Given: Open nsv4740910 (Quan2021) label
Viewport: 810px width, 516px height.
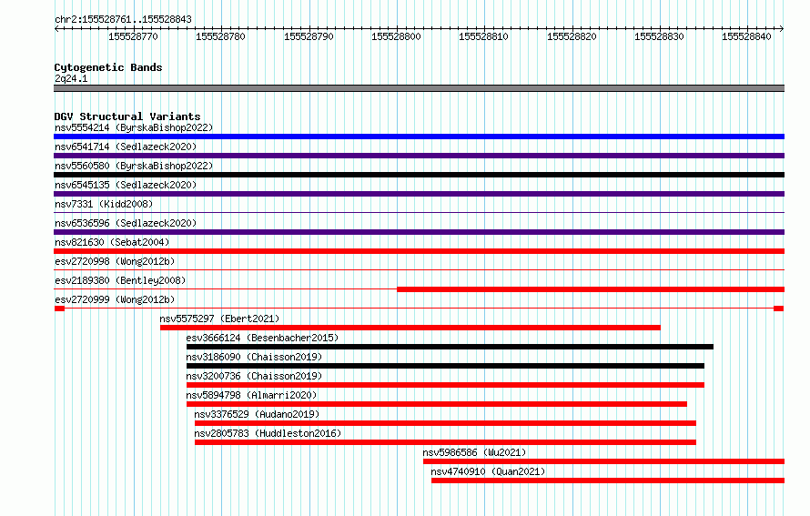Looking at the screenshot, I should pos(488,471).
